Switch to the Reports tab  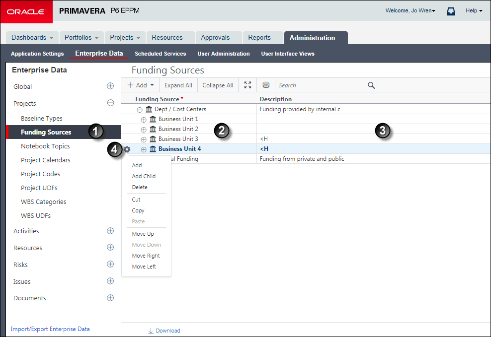263,38
